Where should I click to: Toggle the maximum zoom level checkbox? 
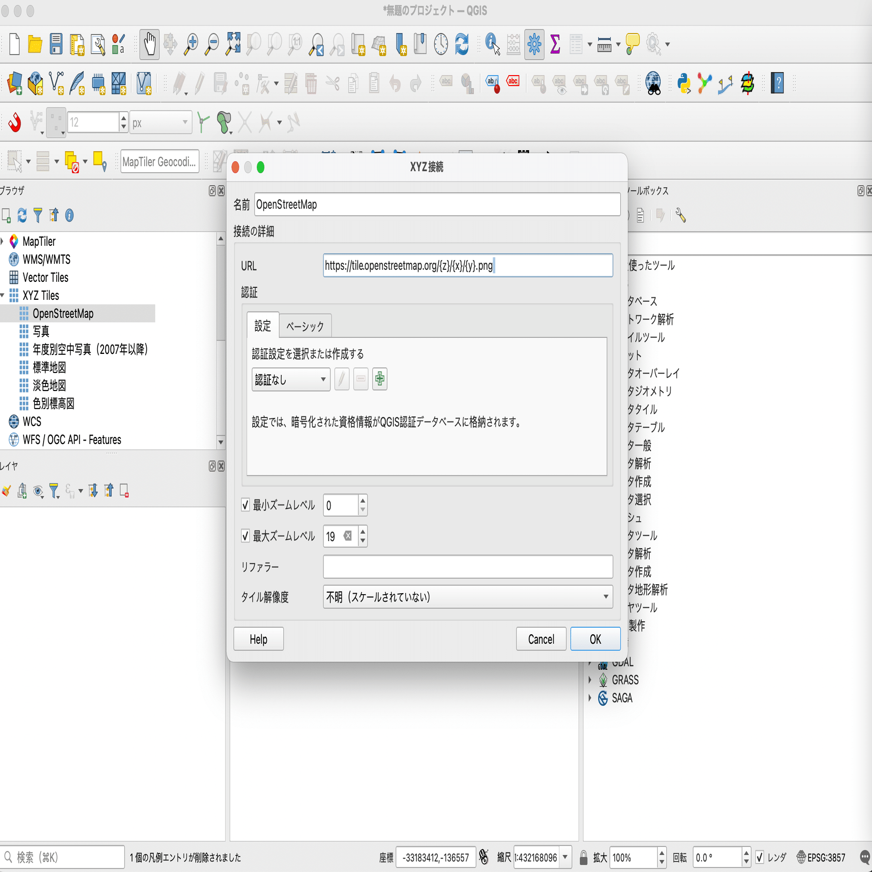pos(245,536)
